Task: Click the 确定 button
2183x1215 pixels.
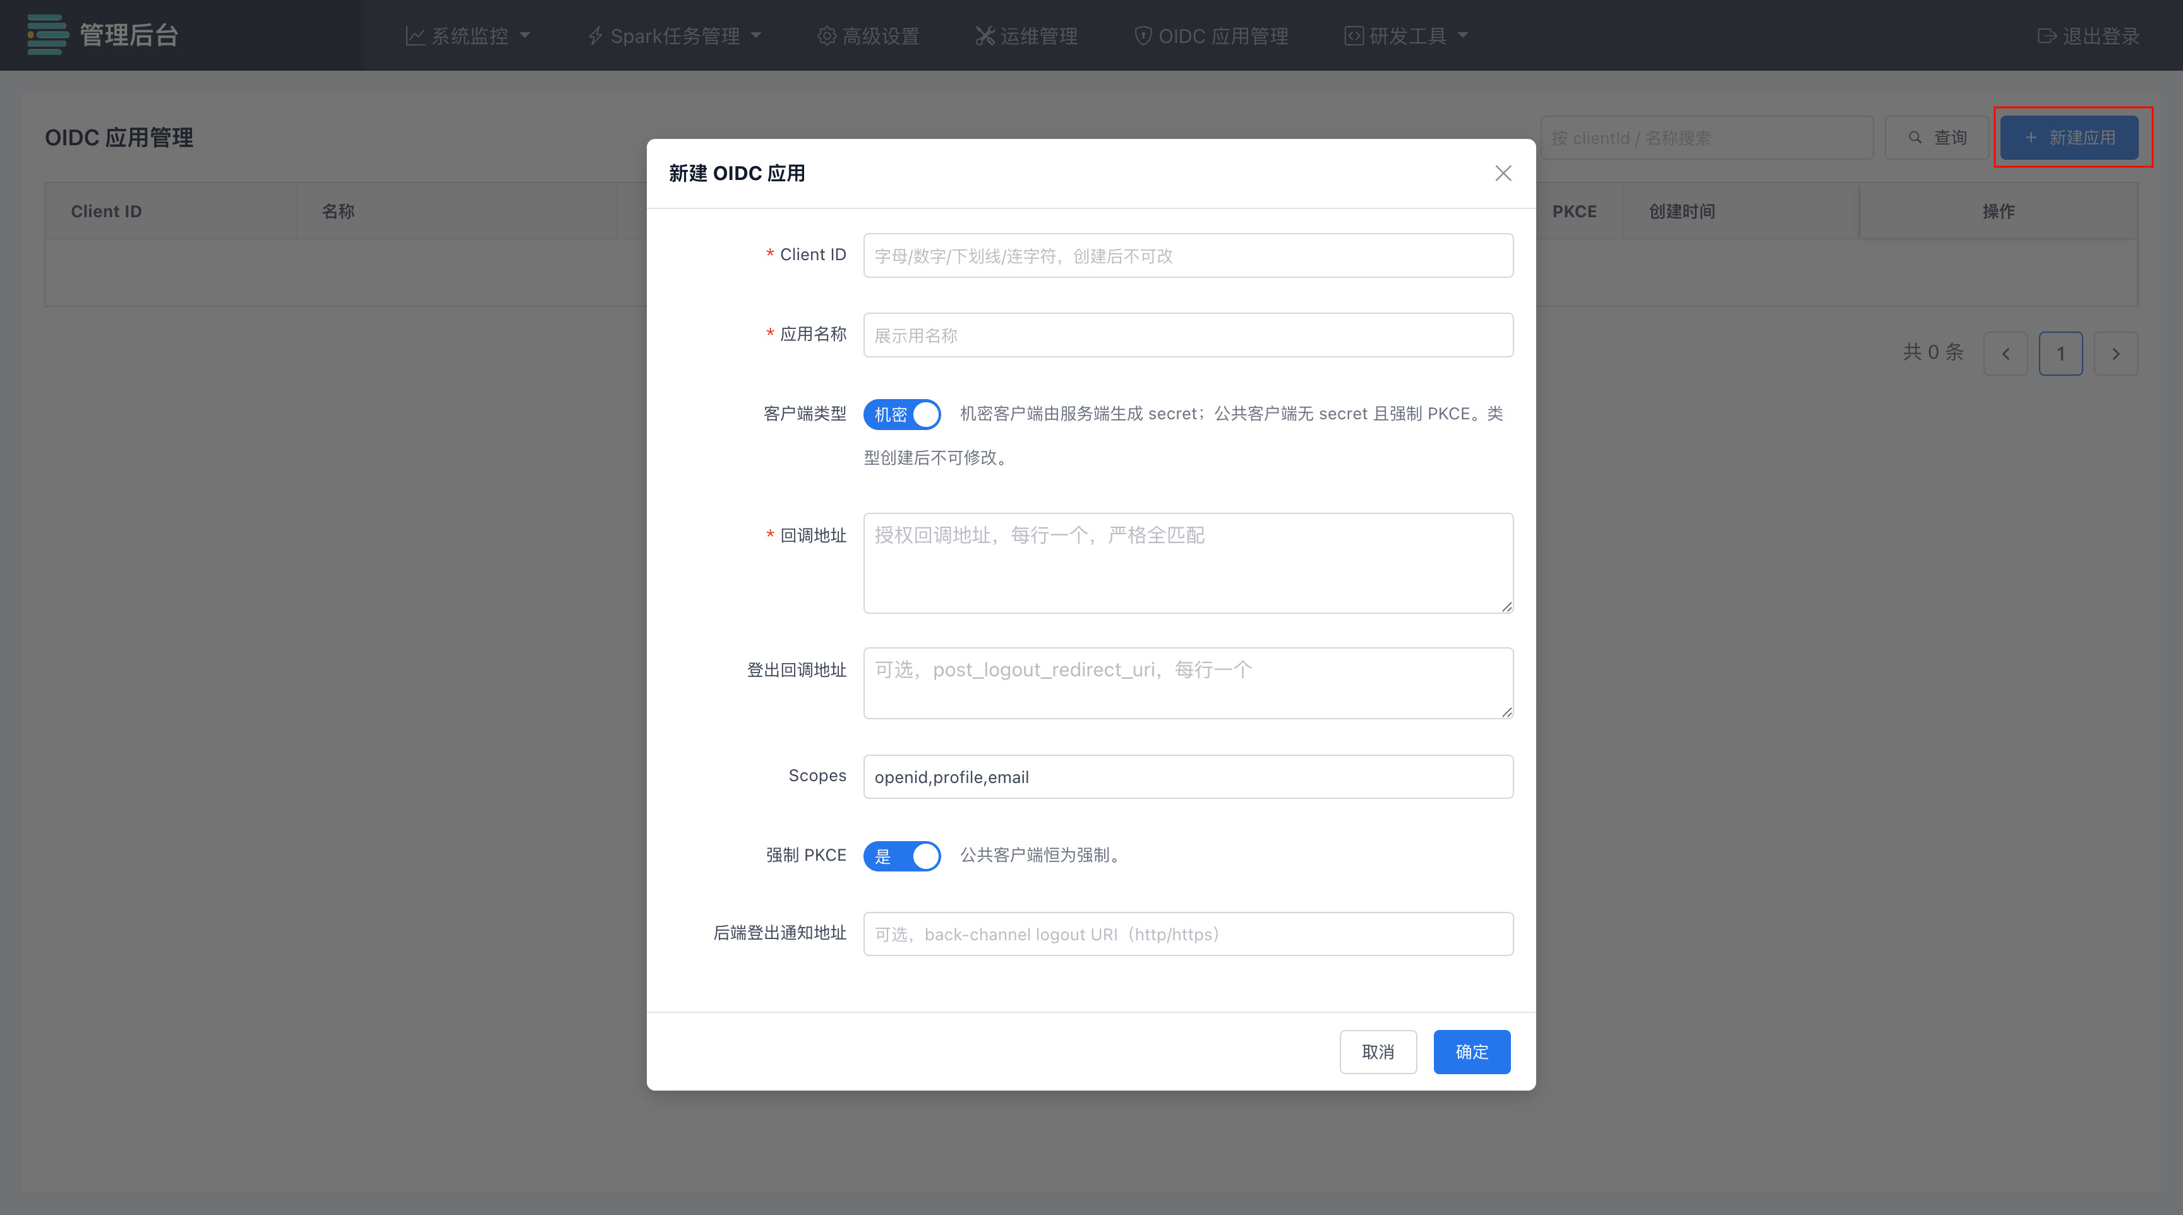Action: 1471,1051
